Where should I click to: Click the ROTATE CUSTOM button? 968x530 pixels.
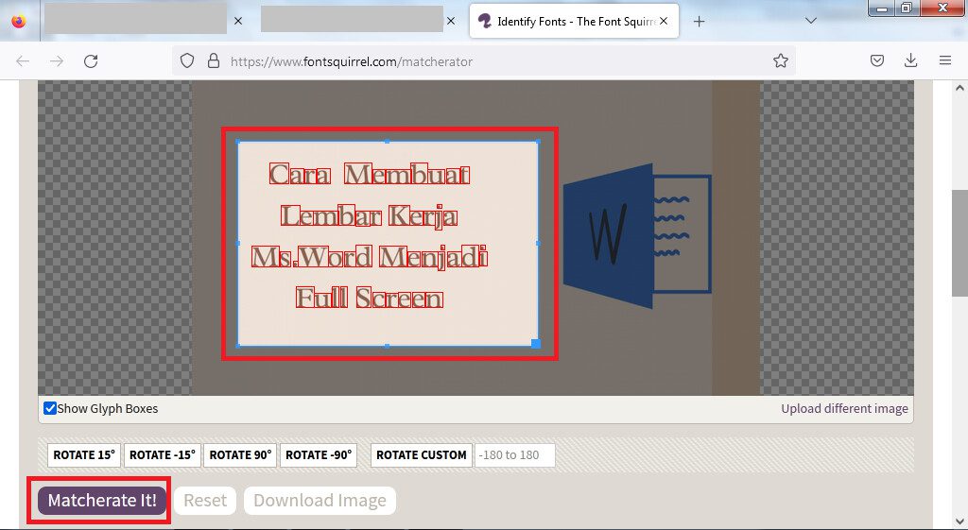pyautogui.click(x=422, y=455)
